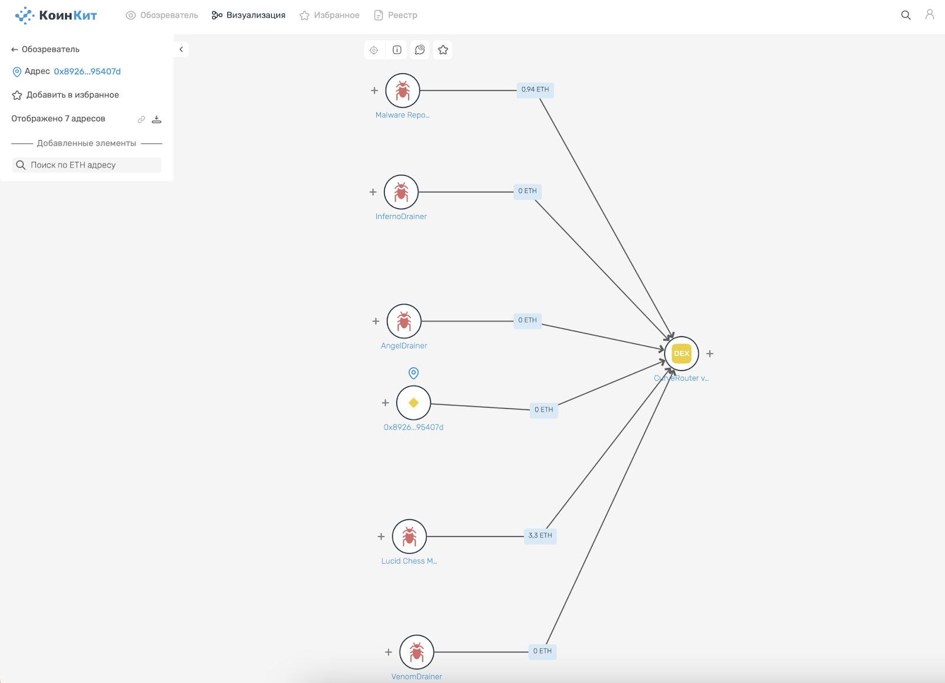Select the CurveRouter DEX node
Screen dimensions: 945x683
[x=682, y=354]
